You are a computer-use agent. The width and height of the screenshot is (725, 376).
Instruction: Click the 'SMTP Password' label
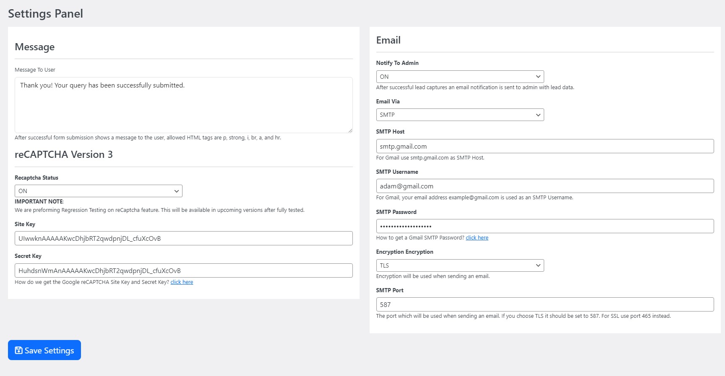point(396,212)
